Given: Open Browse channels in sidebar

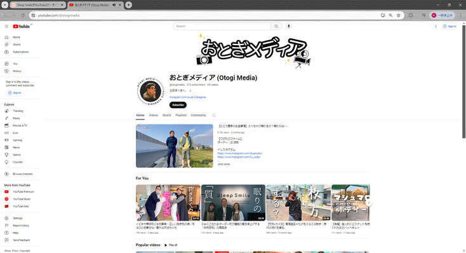Looking at the screenshot, I should click(23, 174).
